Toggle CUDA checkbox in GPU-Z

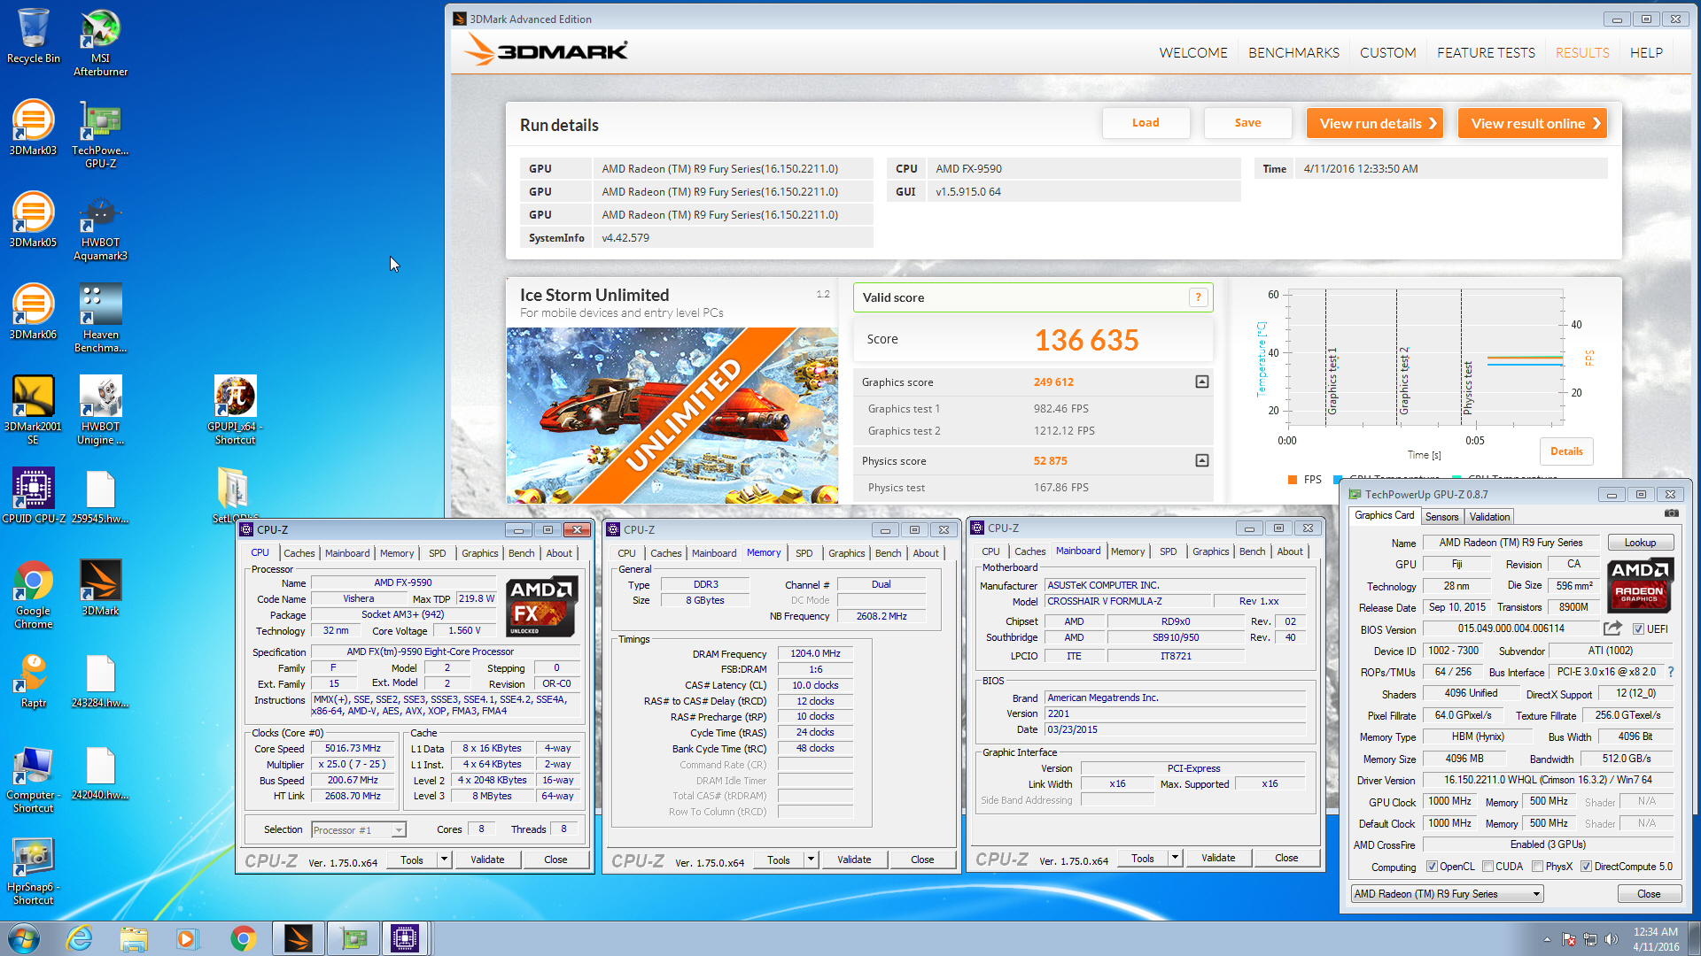click(1487, 867)
